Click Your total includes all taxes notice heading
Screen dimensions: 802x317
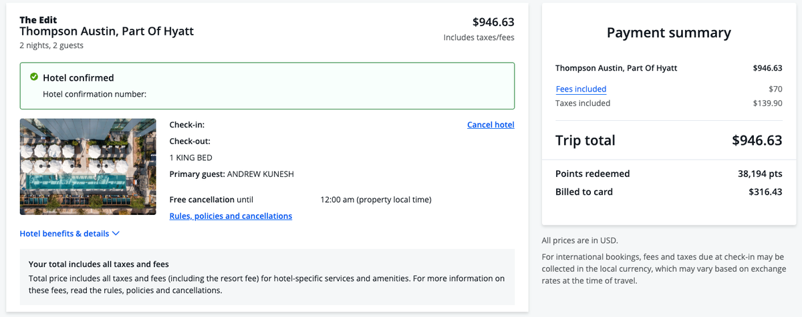[99, 264]
